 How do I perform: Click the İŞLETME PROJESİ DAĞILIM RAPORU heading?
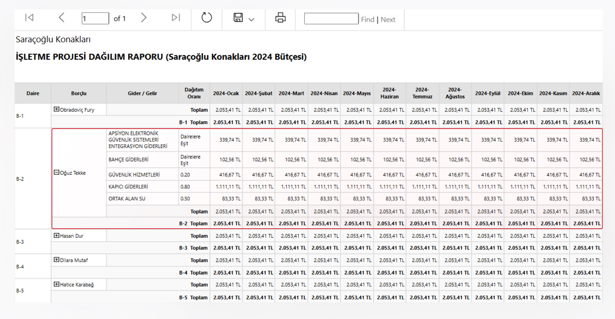click(161, 57)
